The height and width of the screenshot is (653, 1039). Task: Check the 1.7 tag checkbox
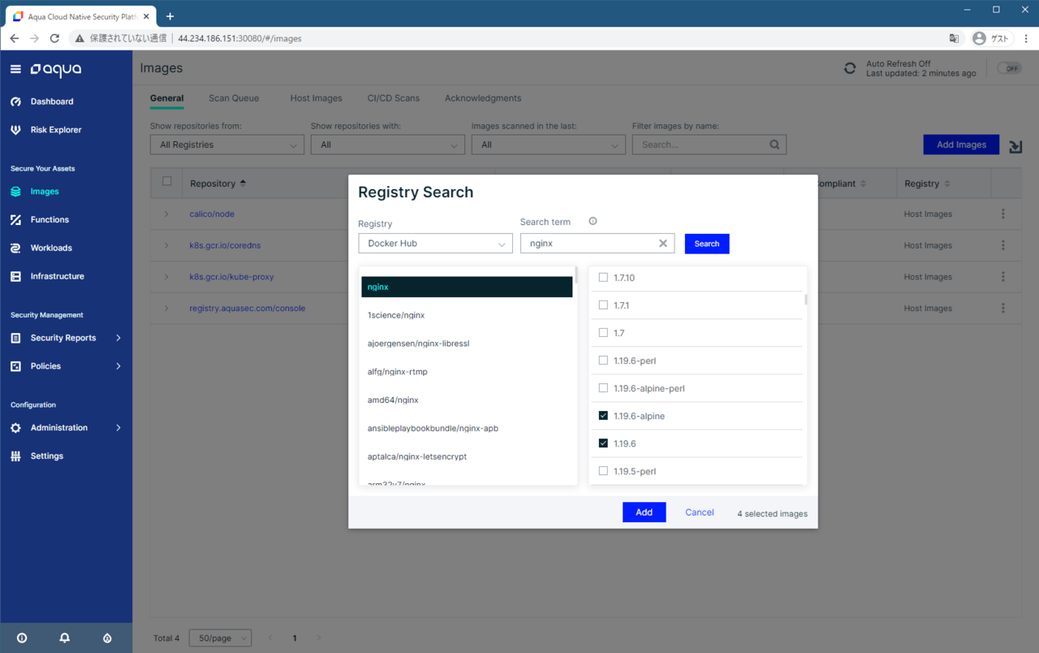coord(603,333)
